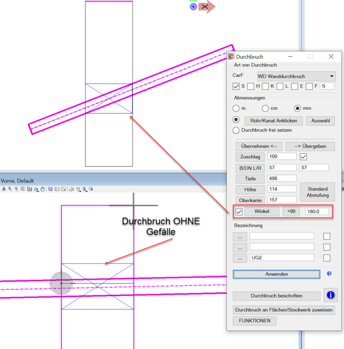The image size is (344, 349).
Task: Click the blue circle marker in top view
Action: tap(193, 7)
